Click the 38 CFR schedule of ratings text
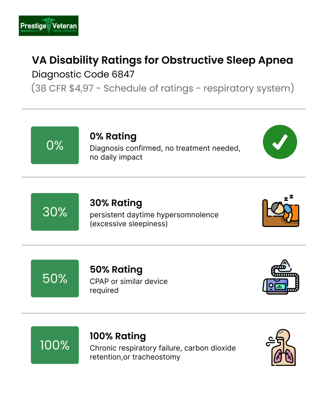Image resolution: width=327 pixels, height=409 pixels. pyautogui.click(x=163, y=89)
